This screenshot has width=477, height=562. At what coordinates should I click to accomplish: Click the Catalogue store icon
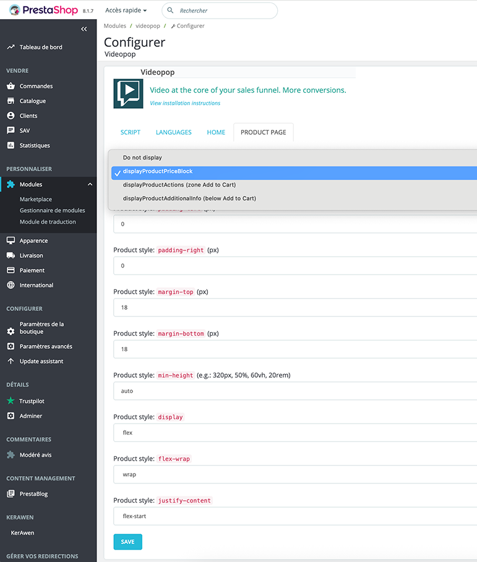(x=11, y=101)
